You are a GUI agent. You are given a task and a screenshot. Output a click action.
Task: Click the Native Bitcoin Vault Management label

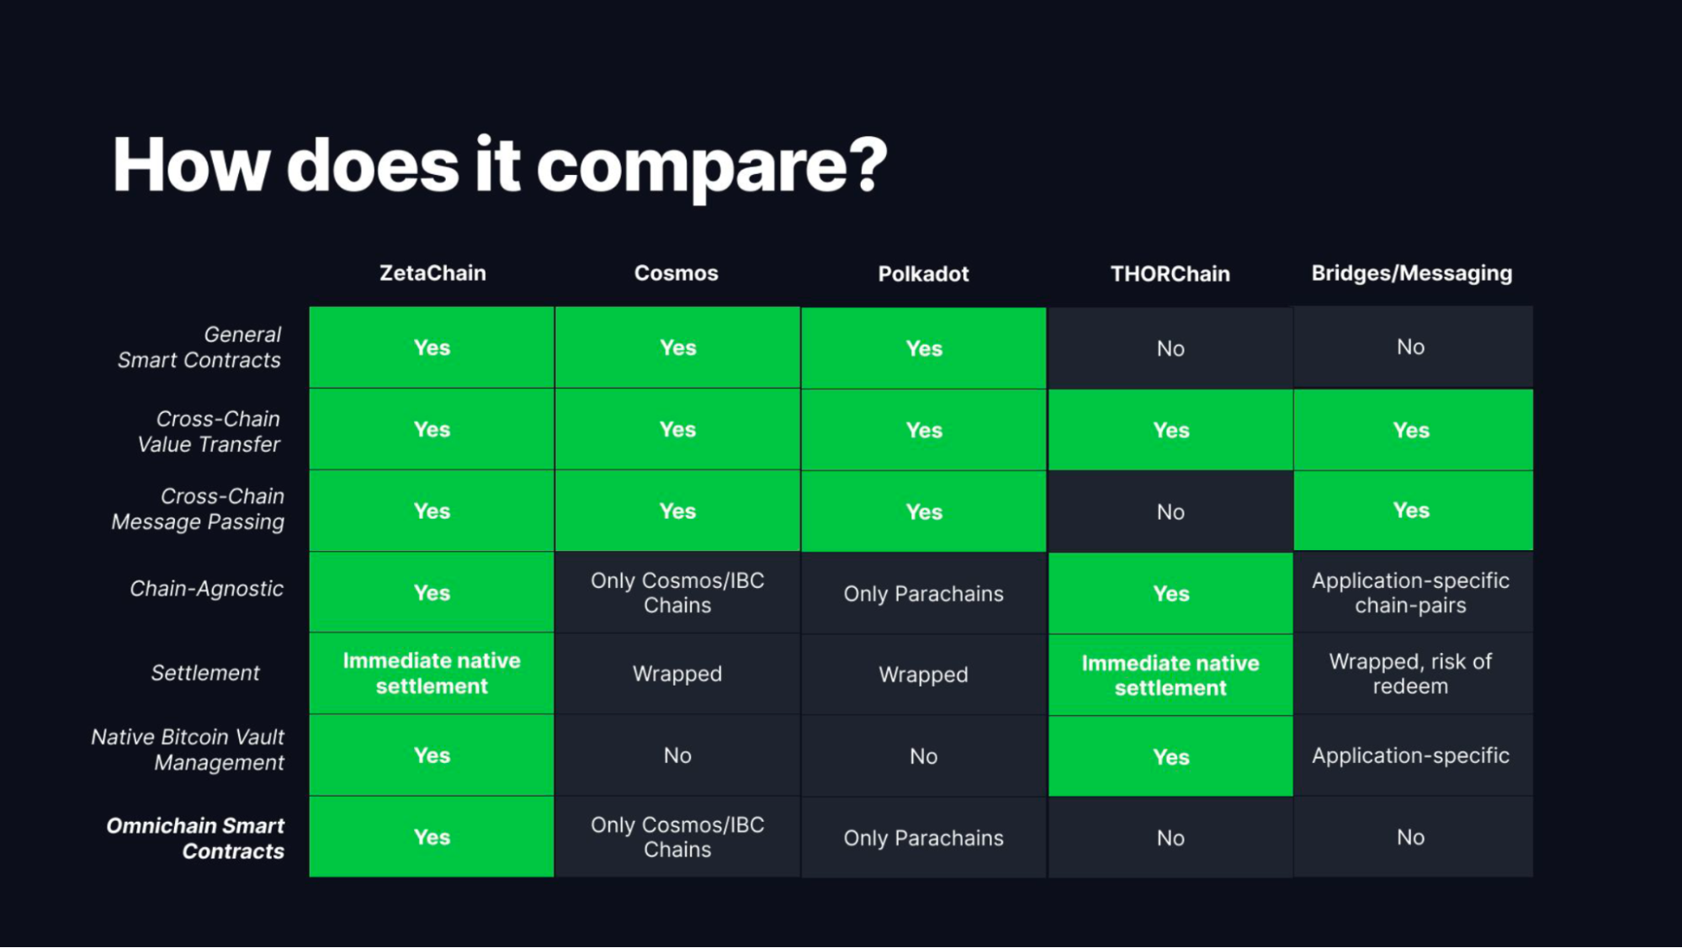188,749
